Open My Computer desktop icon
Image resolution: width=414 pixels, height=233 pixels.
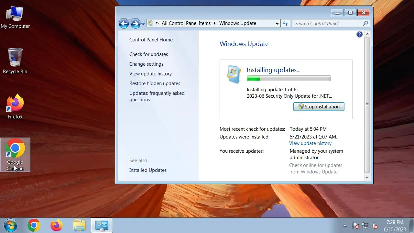[x=15, y=17]
